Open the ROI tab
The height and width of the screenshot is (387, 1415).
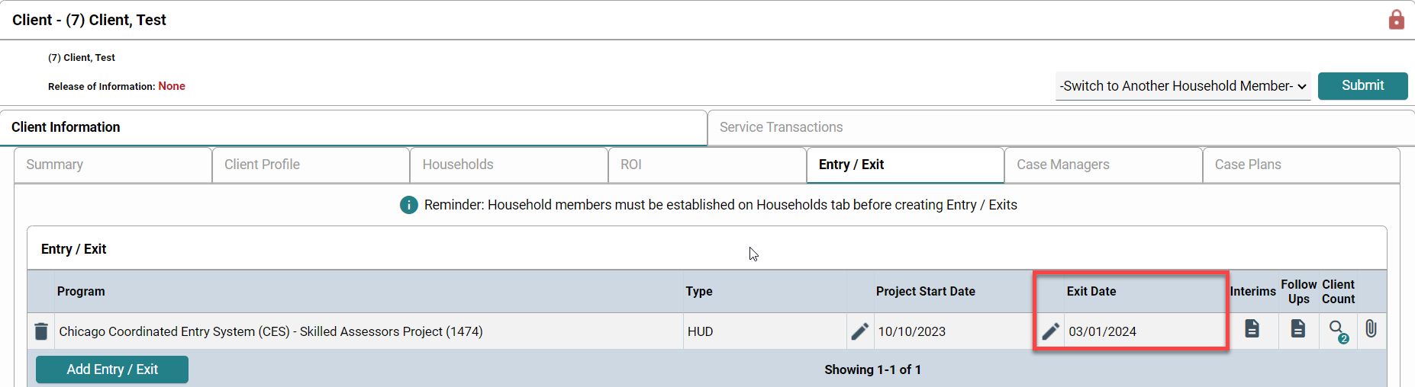(707, 165)
